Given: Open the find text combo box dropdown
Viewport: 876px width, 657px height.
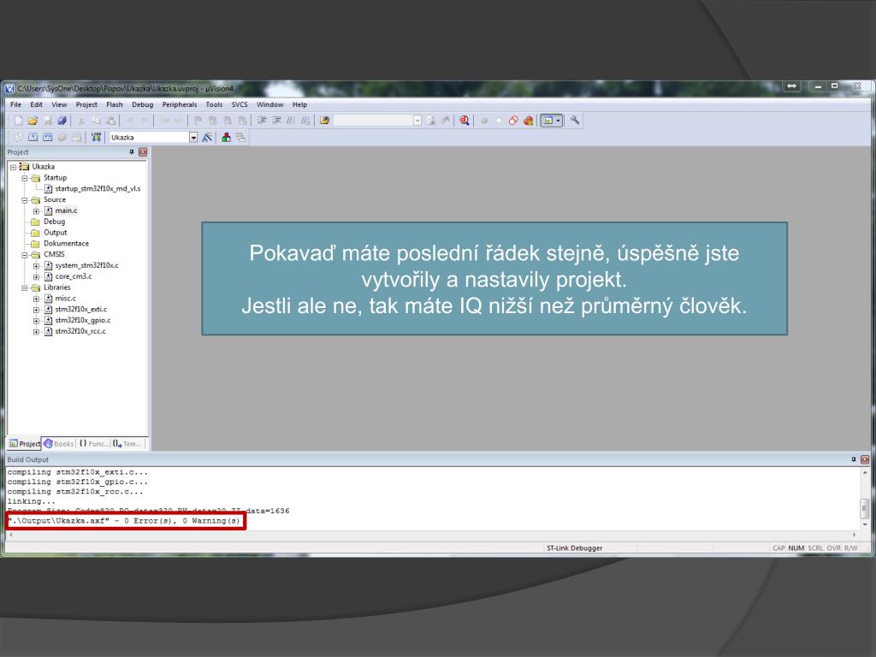Looking at the screenshot, I should pyautogui.click(x=417, y=121).
